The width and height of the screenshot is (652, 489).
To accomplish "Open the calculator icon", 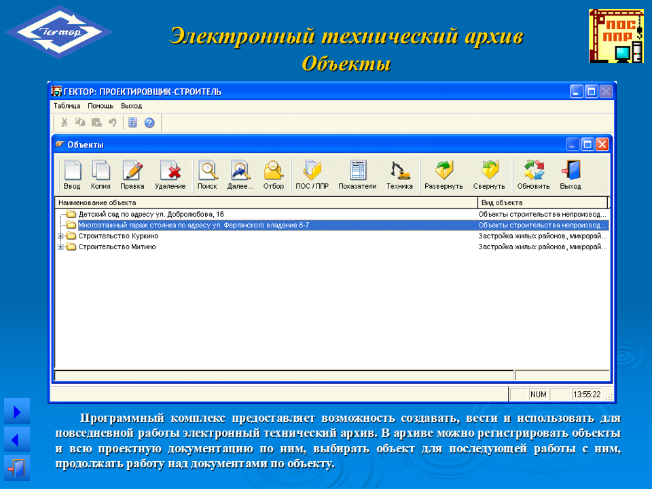I will [132, 122].
